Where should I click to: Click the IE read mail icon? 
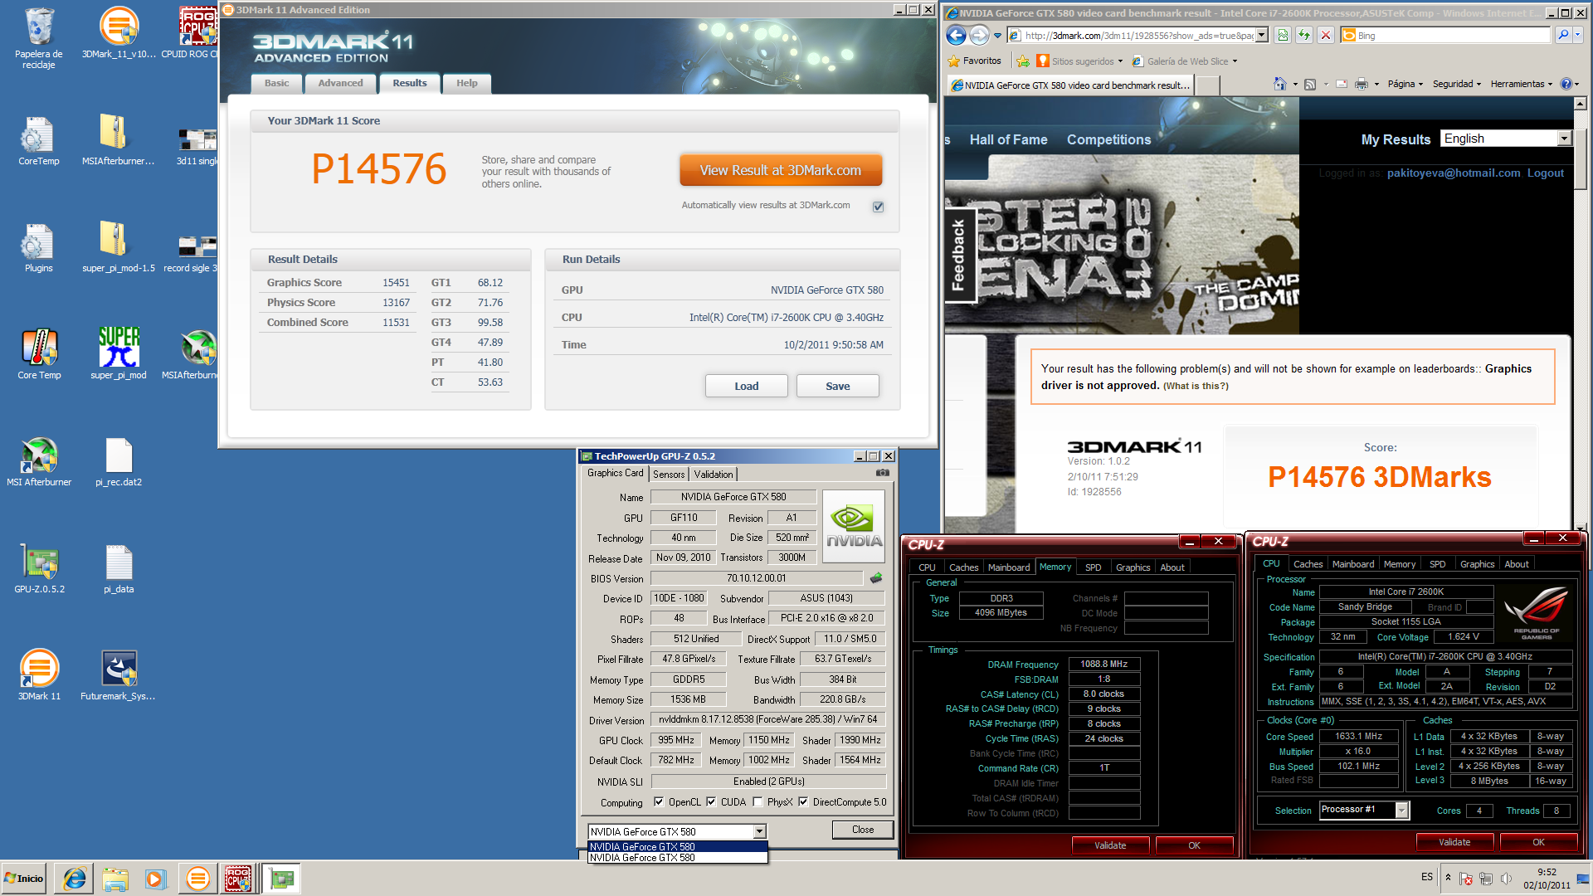pos(1342,84)
